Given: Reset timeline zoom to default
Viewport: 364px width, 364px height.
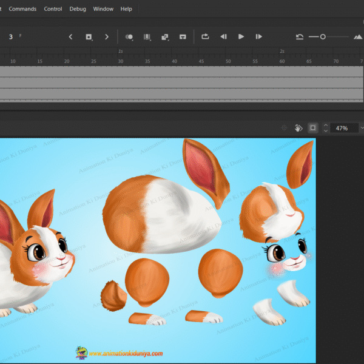Looking at the screenshot, I should coord(300,36).
